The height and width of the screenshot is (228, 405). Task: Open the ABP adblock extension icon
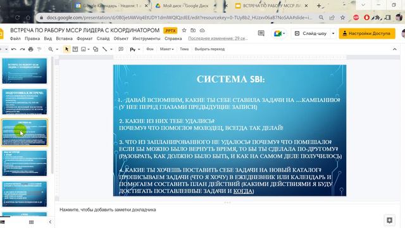(x=356, y=18)
